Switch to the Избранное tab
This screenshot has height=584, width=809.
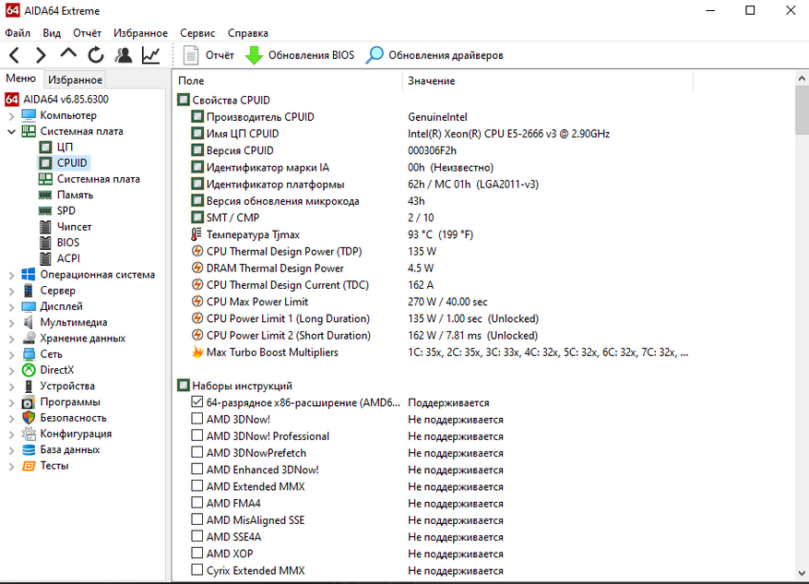pos(76,80)
